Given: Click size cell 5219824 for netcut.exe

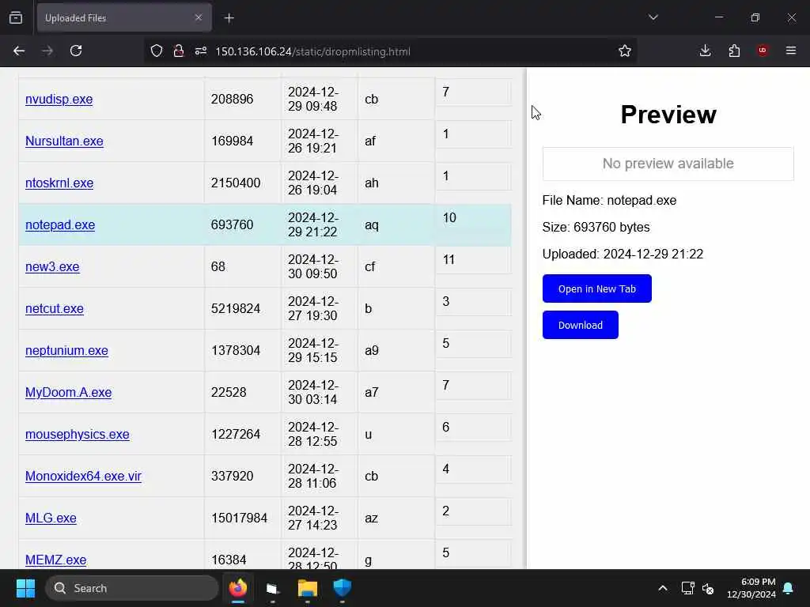Looking at the screenshot, I should [x=242, y=309].
